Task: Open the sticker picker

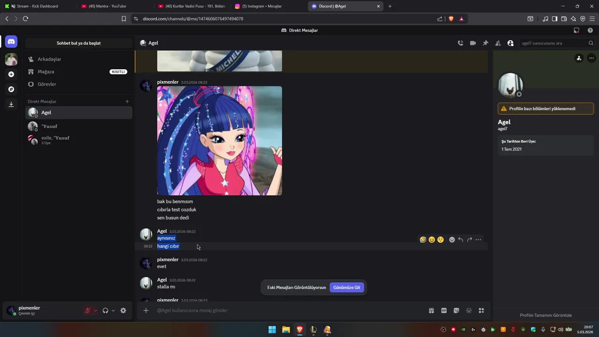Action: point(456,310)
